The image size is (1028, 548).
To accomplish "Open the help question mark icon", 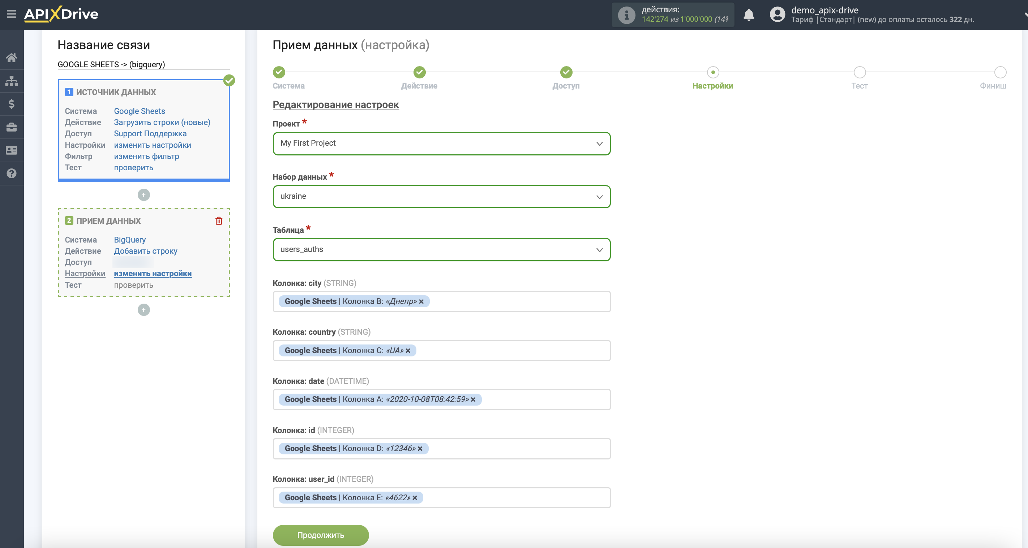I will tap(12, 173).
